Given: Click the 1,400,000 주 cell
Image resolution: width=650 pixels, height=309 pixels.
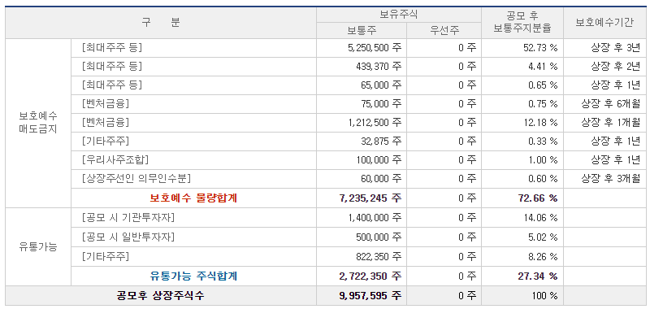Looking at the screenshot, I should (375, 217).
